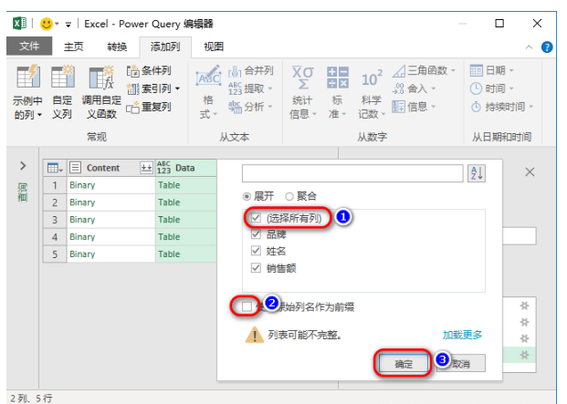Click the Content column header

[x=110, y=168]
